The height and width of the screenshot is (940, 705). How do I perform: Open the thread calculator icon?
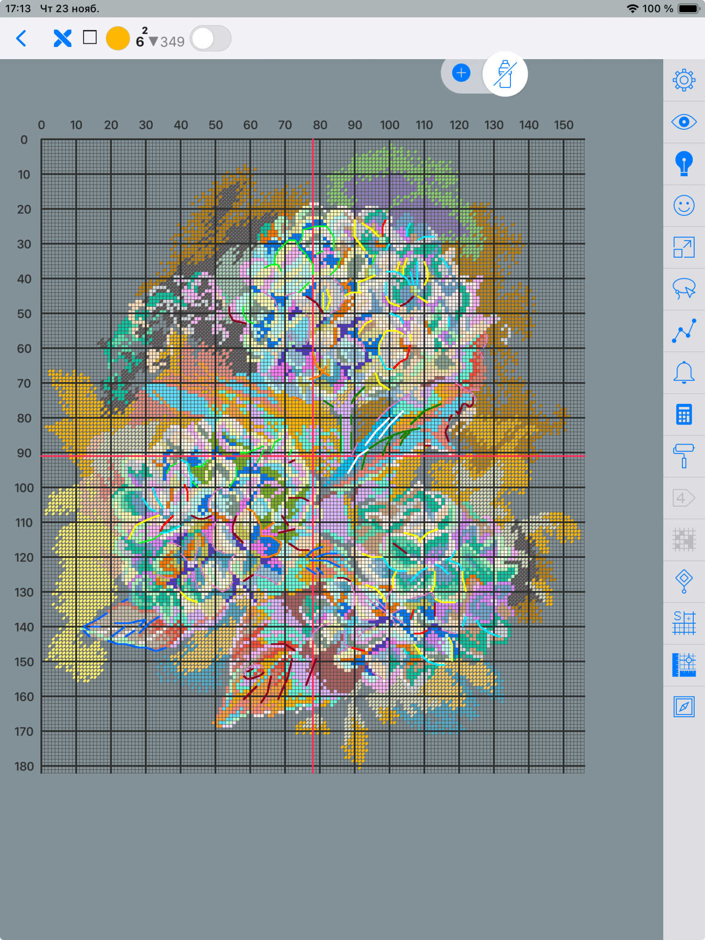[x=683, y=414]
